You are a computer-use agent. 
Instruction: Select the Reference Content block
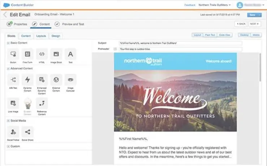42,104
